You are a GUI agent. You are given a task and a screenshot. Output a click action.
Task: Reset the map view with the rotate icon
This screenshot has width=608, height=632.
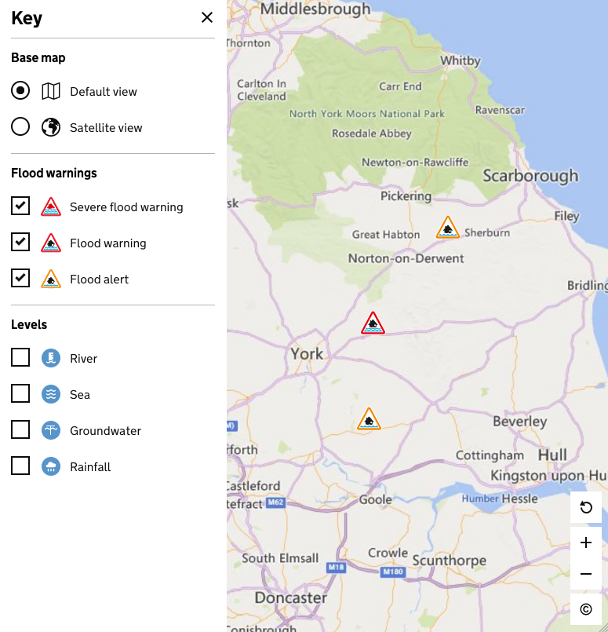click(x=586, y=507)
